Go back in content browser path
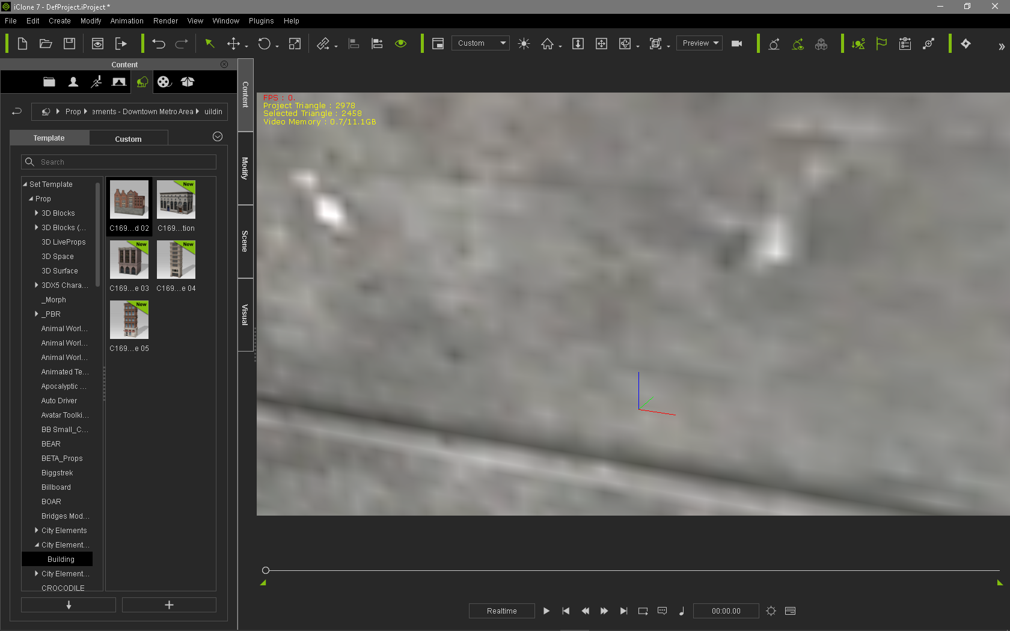The image size is (1010, 631). click(x=17, y=111)
